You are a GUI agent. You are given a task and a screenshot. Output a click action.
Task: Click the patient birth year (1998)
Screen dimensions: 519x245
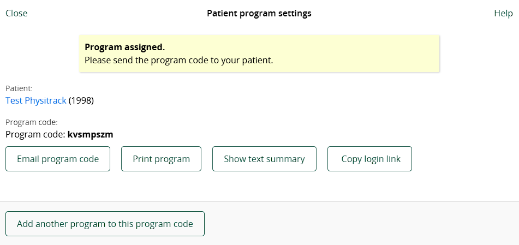point(81,100)
